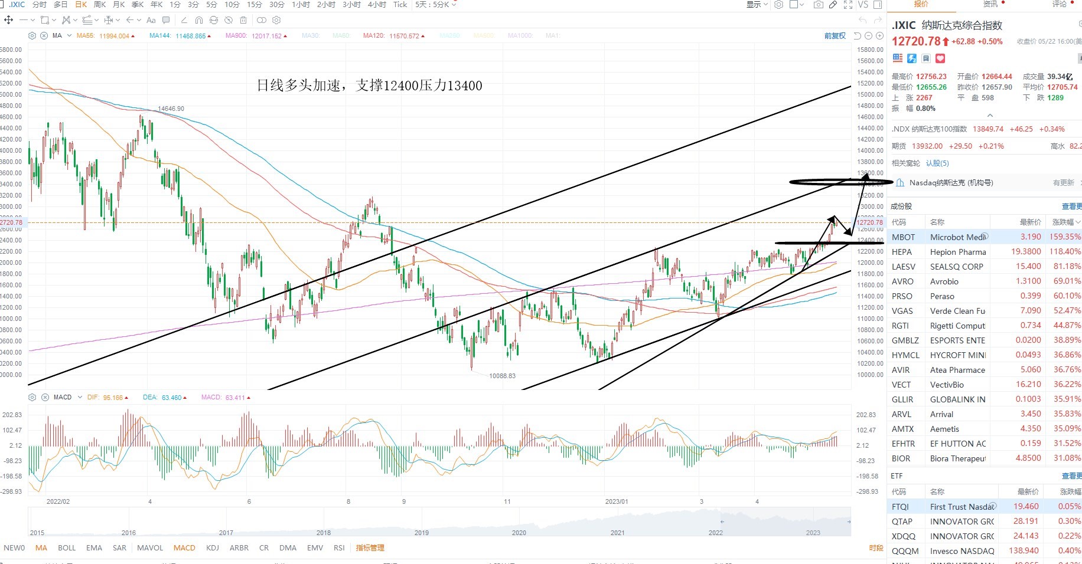Screen dimensions: 1082x564
Task: Remove the MA indicator with X
Action: click(44, 35)
